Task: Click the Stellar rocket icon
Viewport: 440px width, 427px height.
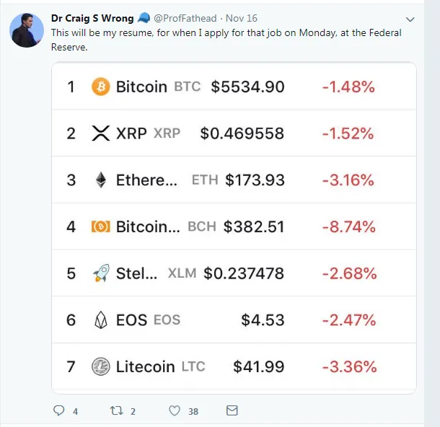Action: [x=101, y=273]
